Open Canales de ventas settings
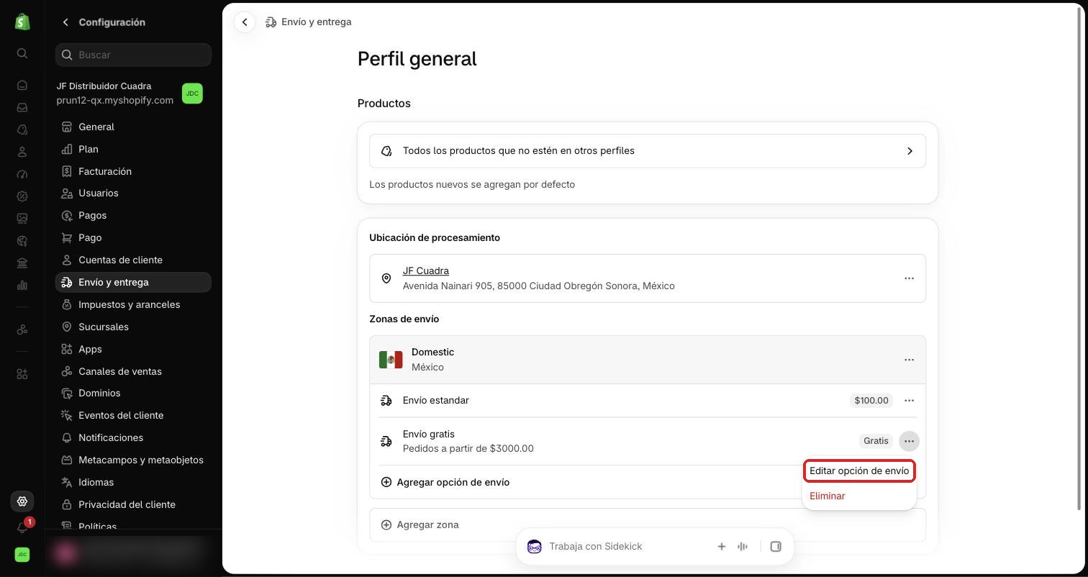The image size is (1088, 577). point(133,371)
